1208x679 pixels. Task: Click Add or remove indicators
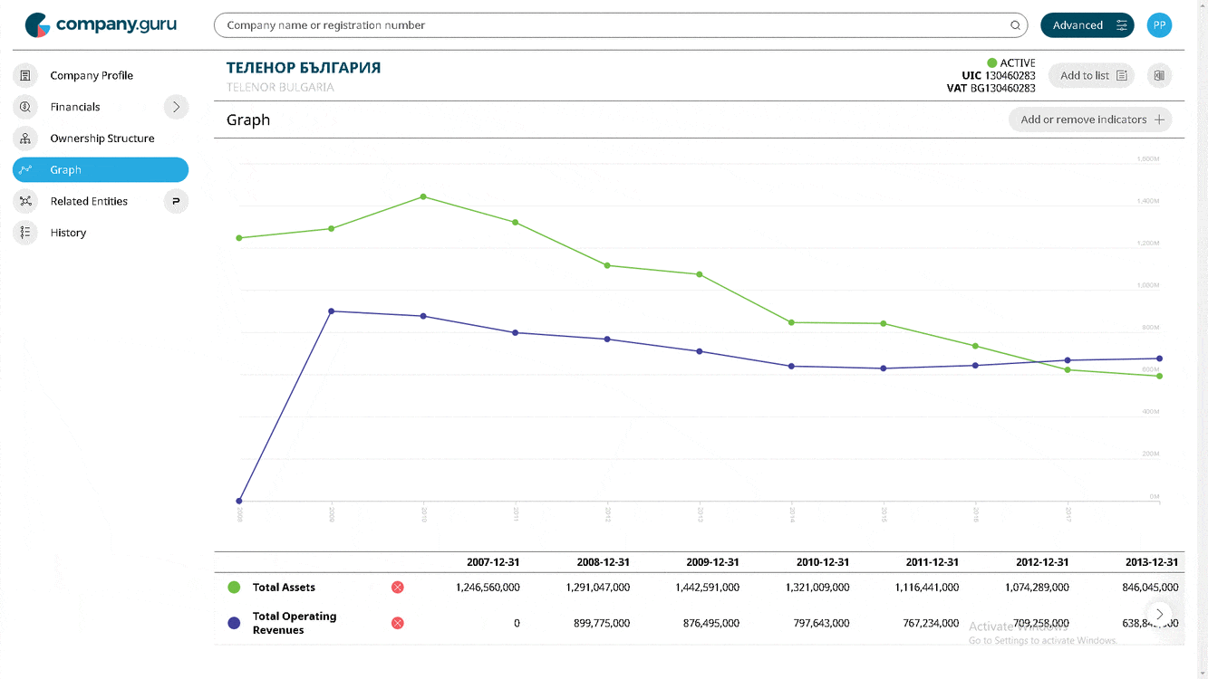click(x=1090, y=120)
